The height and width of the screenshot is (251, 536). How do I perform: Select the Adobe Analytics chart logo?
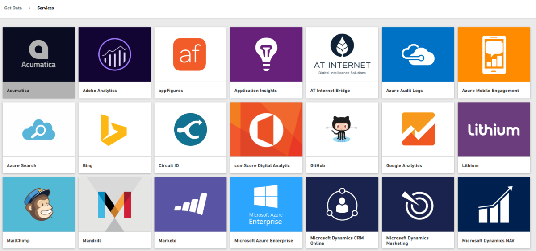(115, 54)
